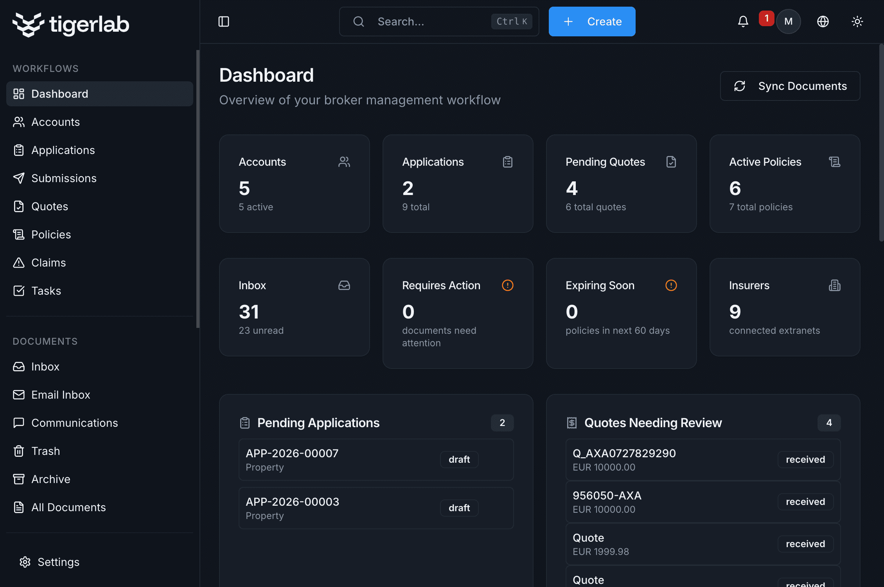Click the Requires Action warning icon

pyautogui.click(x=507, y=285)
